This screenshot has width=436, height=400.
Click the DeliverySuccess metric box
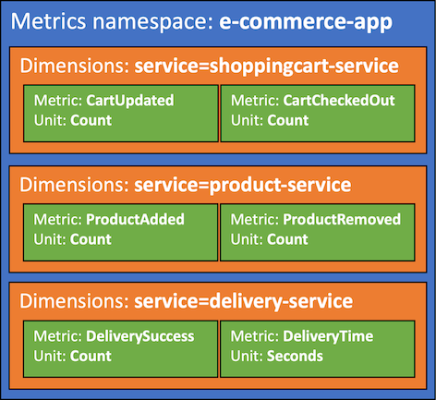pos(120,349)
